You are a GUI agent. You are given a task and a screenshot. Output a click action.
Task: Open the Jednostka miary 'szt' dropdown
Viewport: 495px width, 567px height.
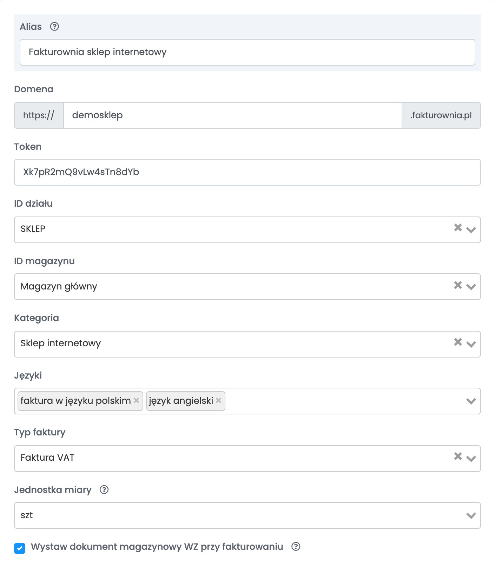(x=247, y=515)
